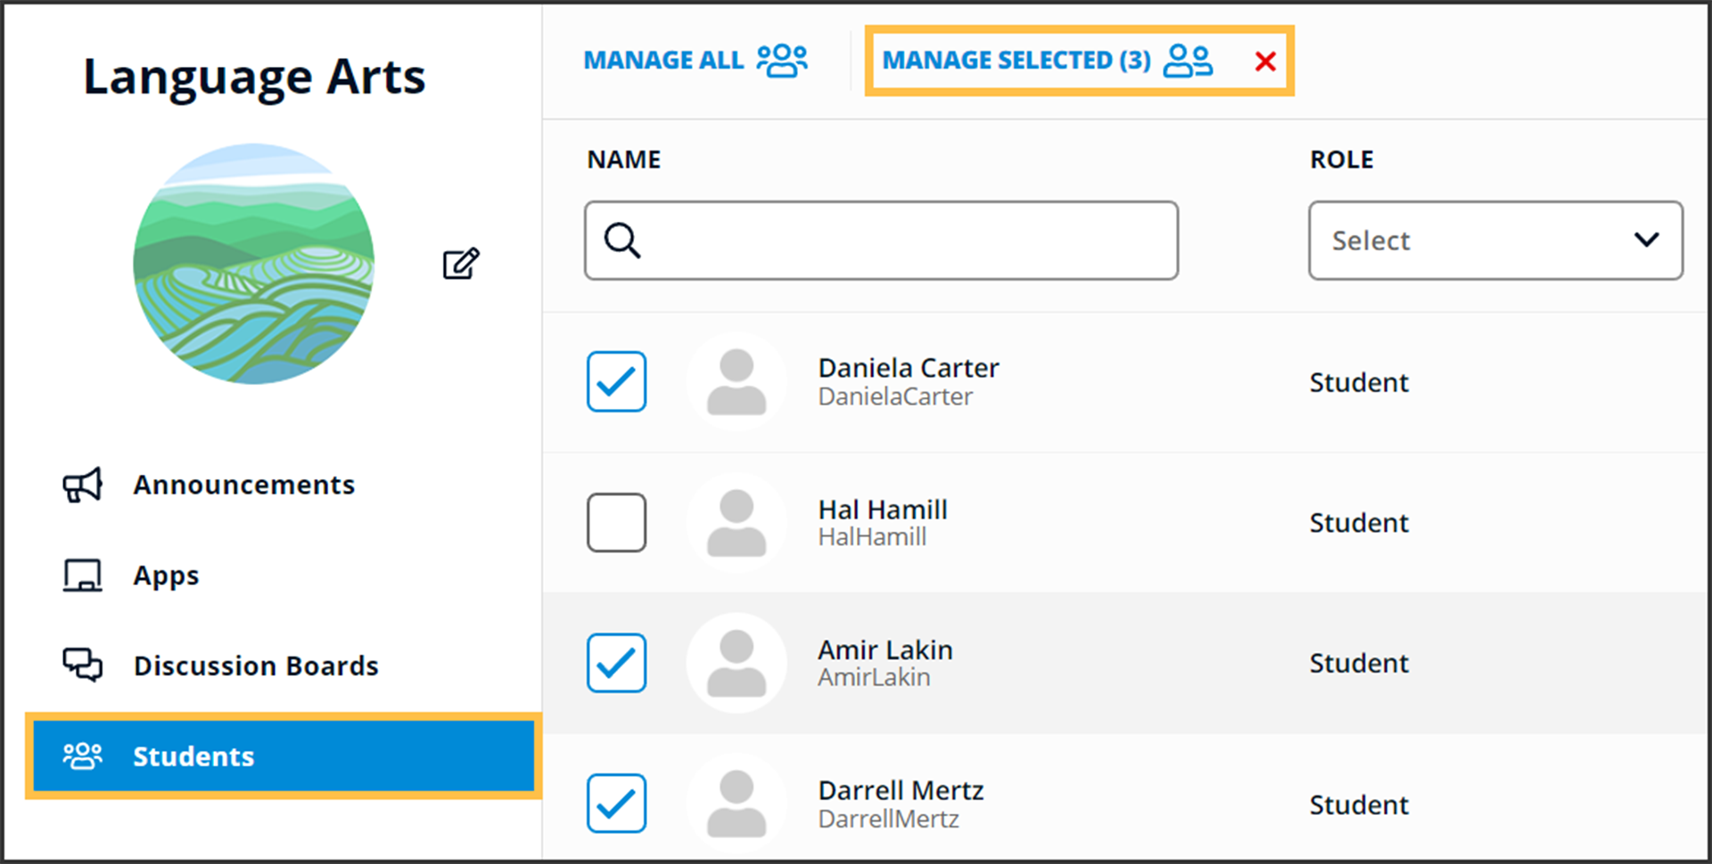Click the Manage All group icon
1712x864 pixels.
[782, 61]
